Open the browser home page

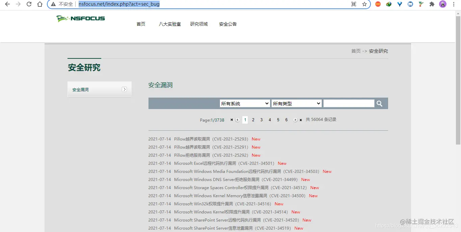point(40,4)
